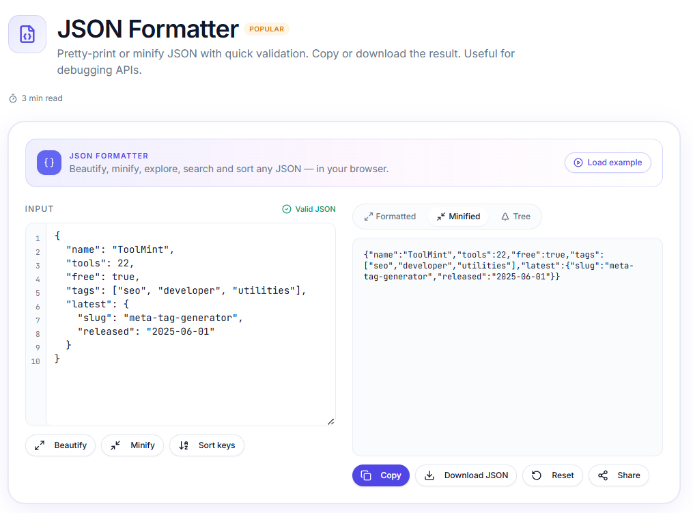Click the Download JSON button
This screenshot has width=693, height=513.
466,475
